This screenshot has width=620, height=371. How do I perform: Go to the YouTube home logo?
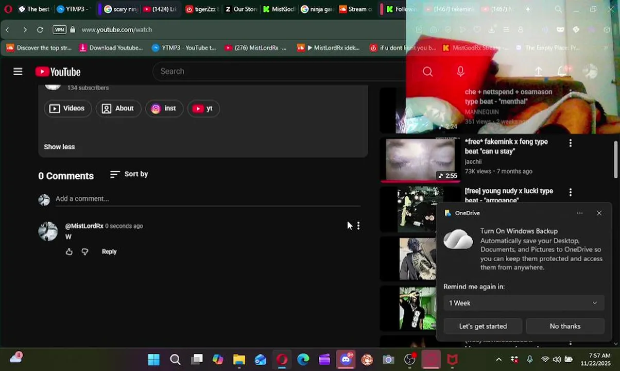coord(58,72)
